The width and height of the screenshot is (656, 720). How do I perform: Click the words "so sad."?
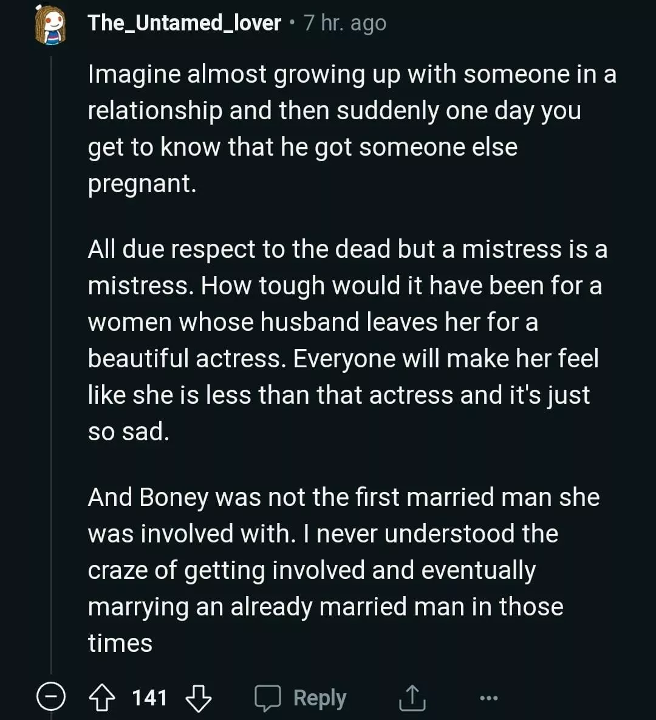point(128,432)
